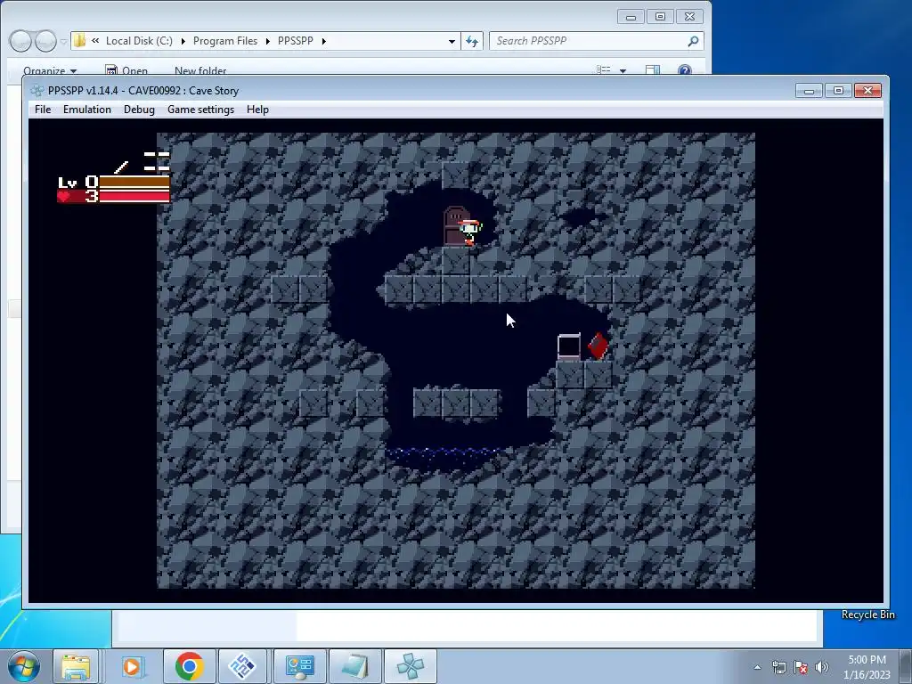Click the search magnifier icon in Explorer
Image resolution: width=912 pixels, height=684 pixels.
click(693, 41)
